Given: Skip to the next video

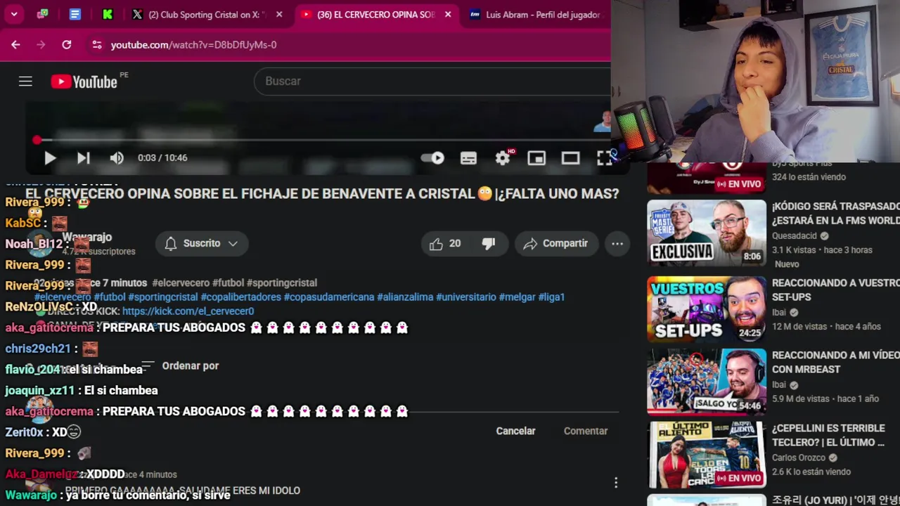Looking at the screenshot, I should point(83,158).
